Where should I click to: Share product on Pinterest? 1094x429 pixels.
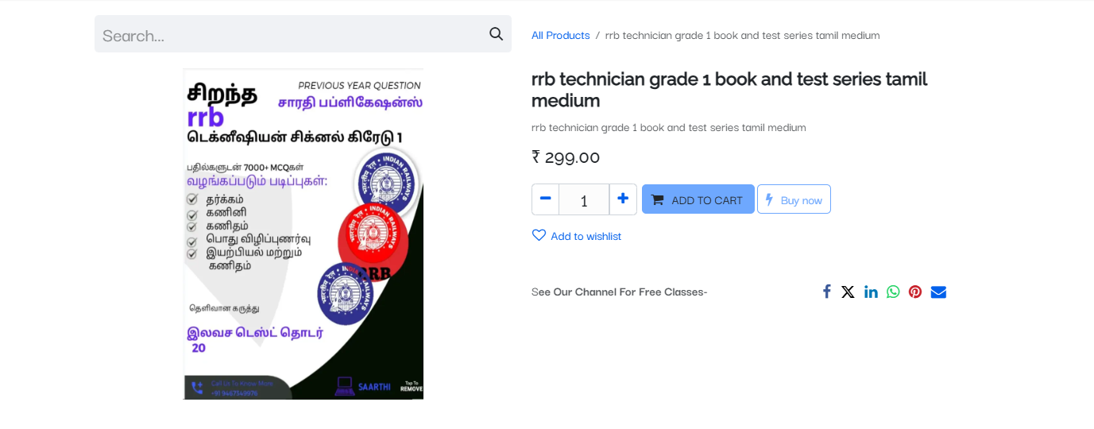(x=915, y=292)
